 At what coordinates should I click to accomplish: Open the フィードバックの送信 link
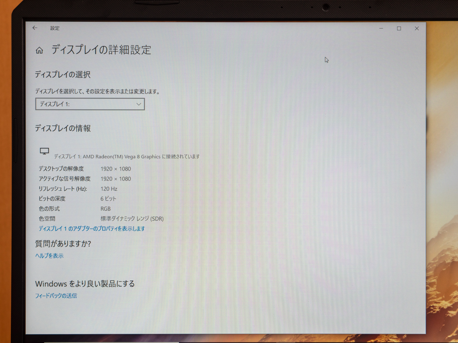pyautogui.click(x=56, y=296)
